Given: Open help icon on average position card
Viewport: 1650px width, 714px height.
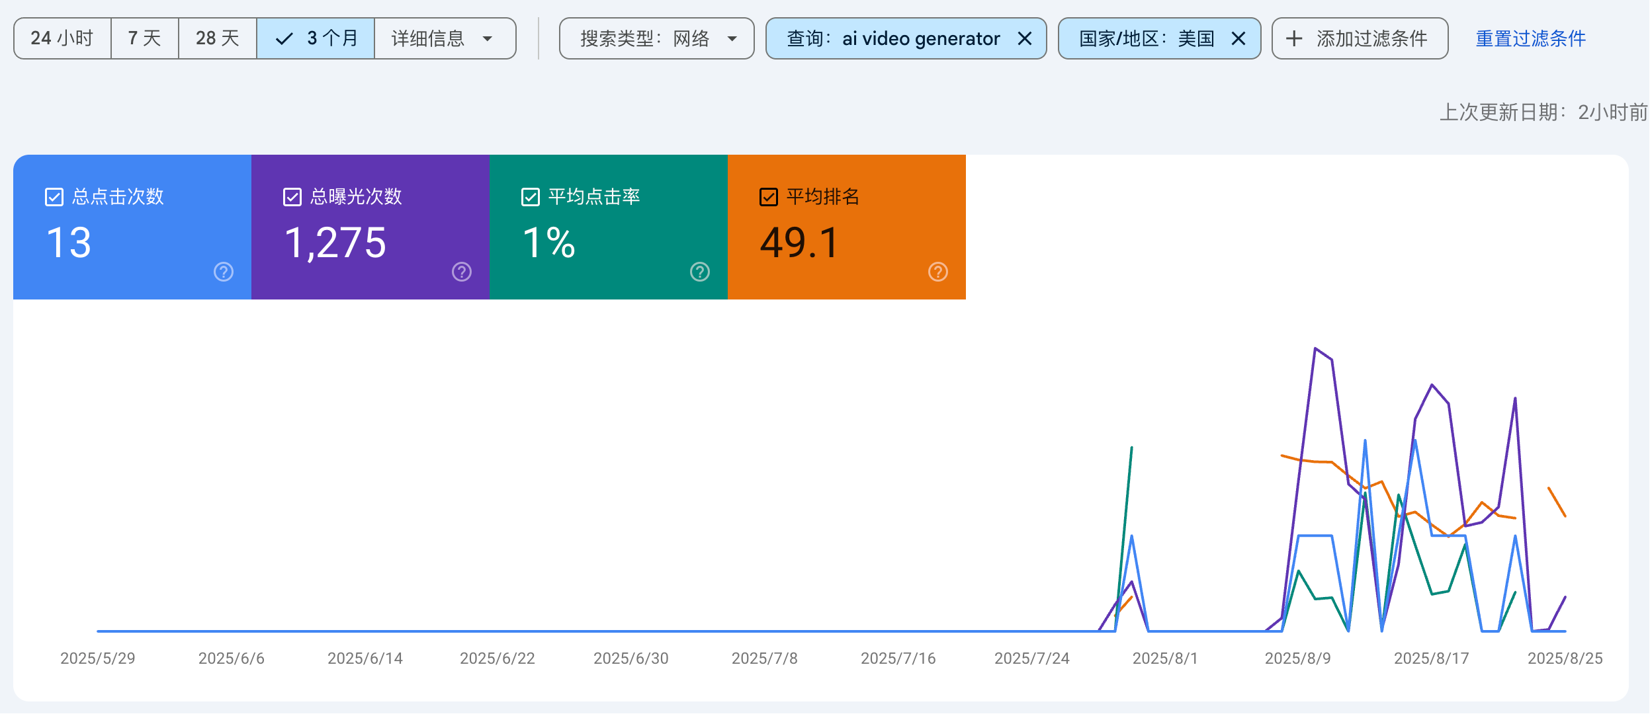Looking at the screenshot, I should [938, 272].
